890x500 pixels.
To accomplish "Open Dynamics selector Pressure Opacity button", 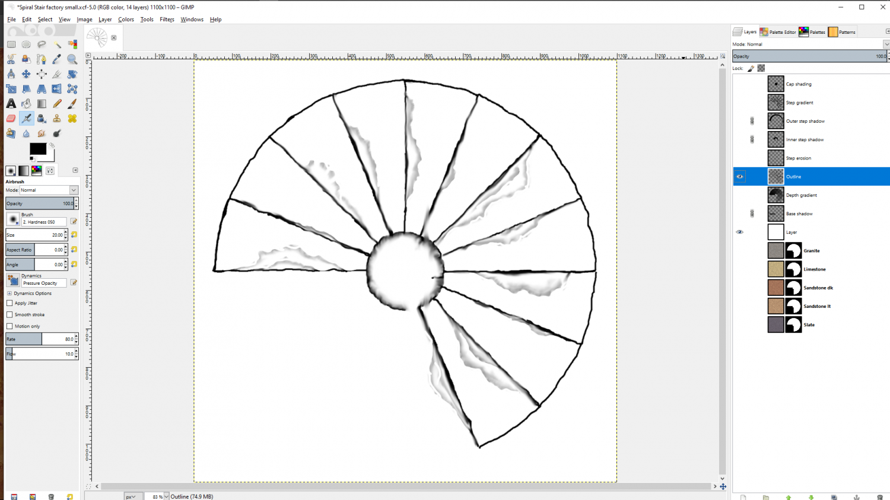I will tap(13, 279).
